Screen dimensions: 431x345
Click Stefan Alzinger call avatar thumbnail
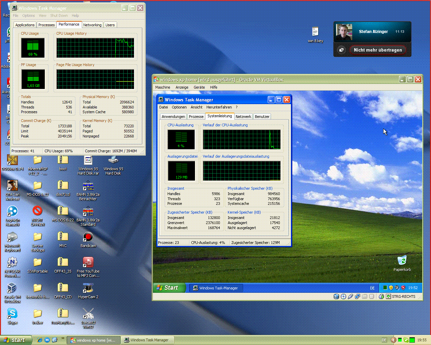click(x=344, y=32)
